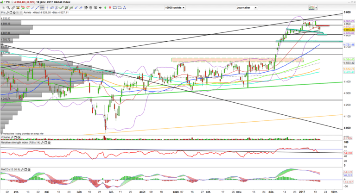Open the Volume indicator panel label
The image size is (356, 193).
pyautogui.click(x=6, y=138)
